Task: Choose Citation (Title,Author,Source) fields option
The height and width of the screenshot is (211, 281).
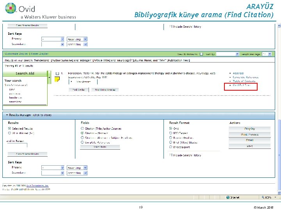Action: click(82, 129)
